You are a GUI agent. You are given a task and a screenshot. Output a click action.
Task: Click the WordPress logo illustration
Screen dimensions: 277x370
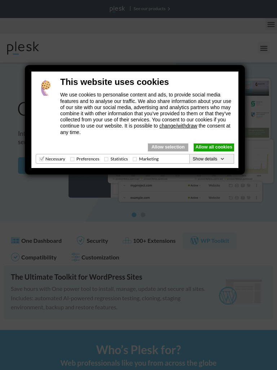228,296
